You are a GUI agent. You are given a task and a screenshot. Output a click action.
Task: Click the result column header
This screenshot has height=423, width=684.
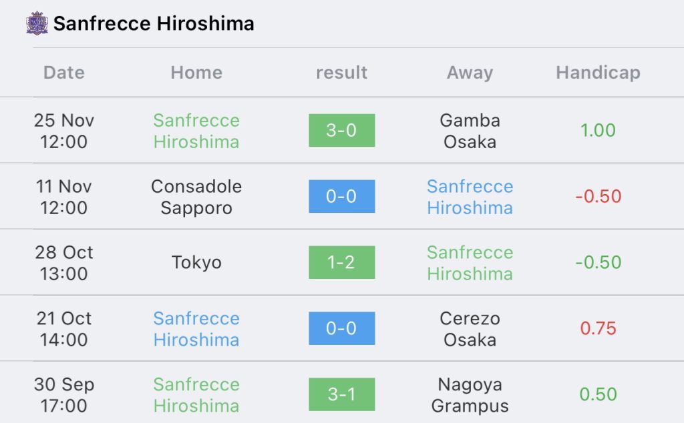tap(341, 72)
